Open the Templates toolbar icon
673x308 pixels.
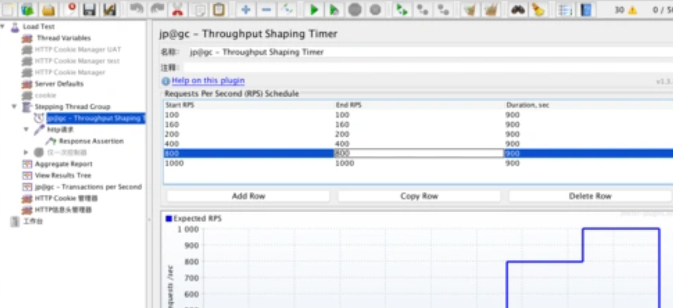point(28,9)
